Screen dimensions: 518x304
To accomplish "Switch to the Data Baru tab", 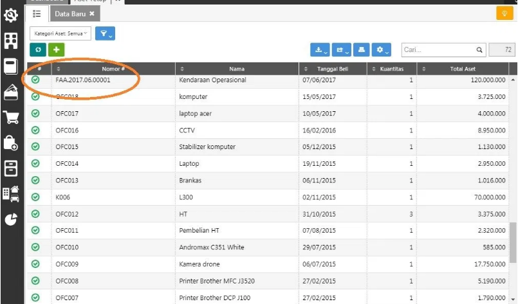I will (74, 13).
